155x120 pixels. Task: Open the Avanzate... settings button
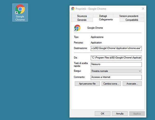coord(132,84)
